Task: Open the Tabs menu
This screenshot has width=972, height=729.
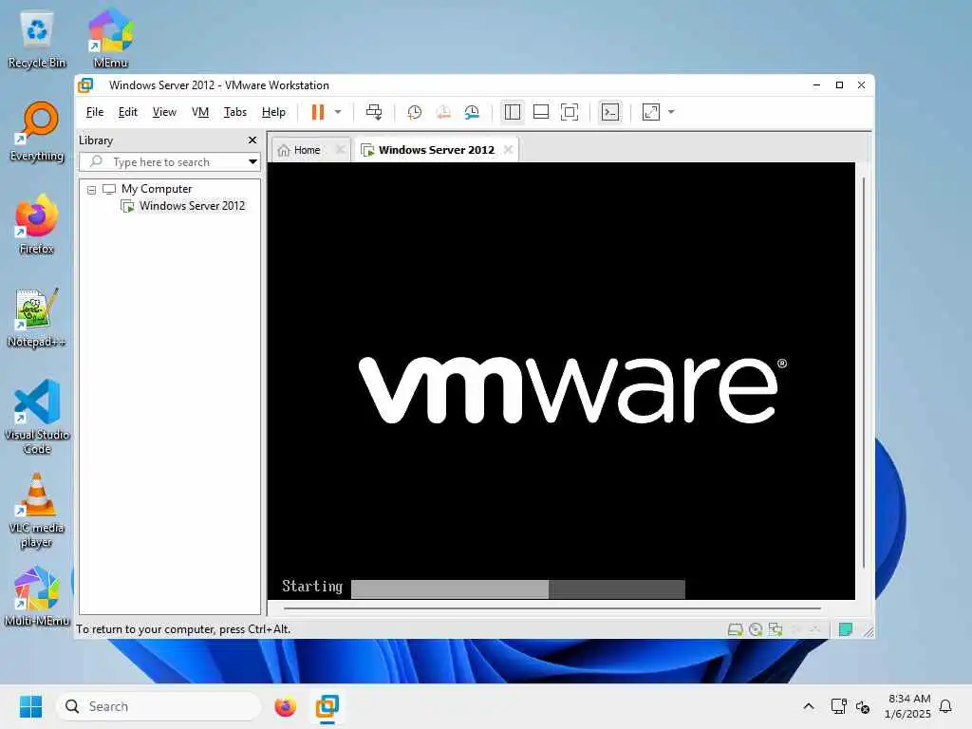Action: (235, 112)
